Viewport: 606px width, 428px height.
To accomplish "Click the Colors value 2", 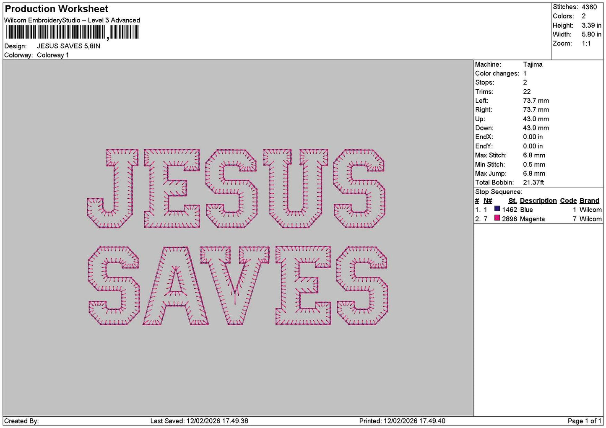I will click(x=583, y=16).
